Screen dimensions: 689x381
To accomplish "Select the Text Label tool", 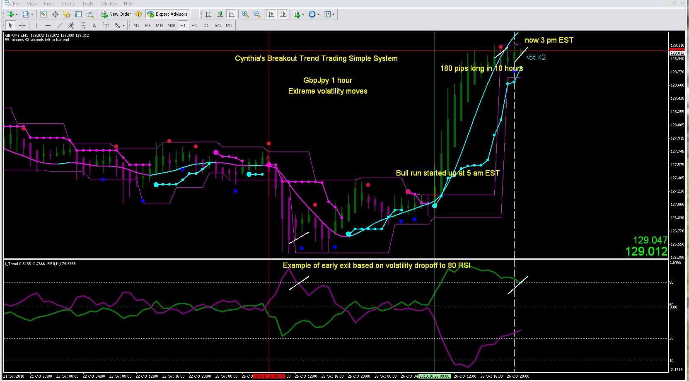I will [106, 25].
